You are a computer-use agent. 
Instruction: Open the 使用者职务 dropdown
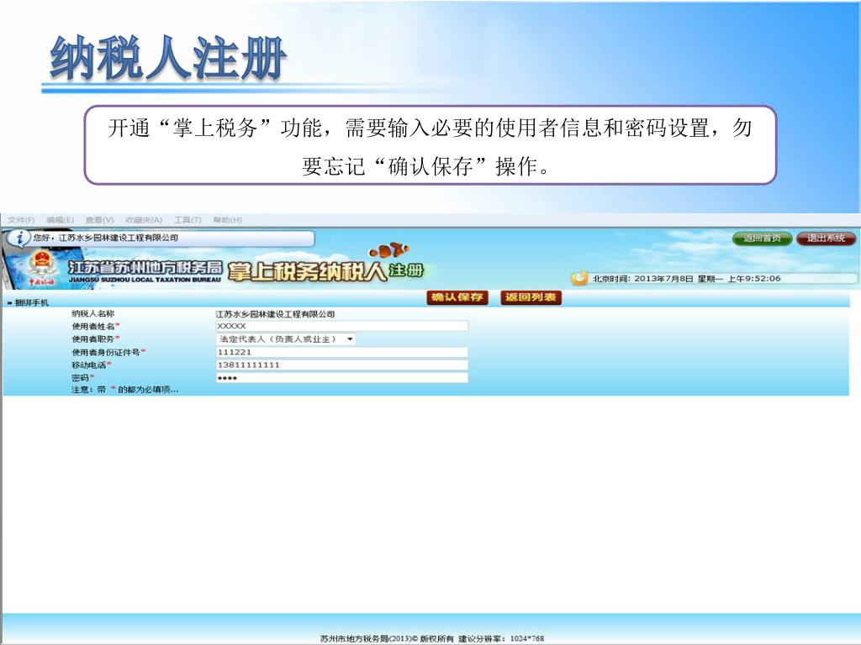(x=286, y=339)
